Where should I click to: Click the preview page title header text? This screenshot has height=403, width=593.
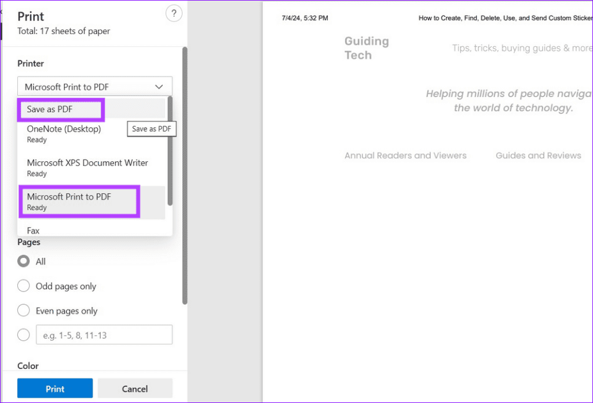505,18
